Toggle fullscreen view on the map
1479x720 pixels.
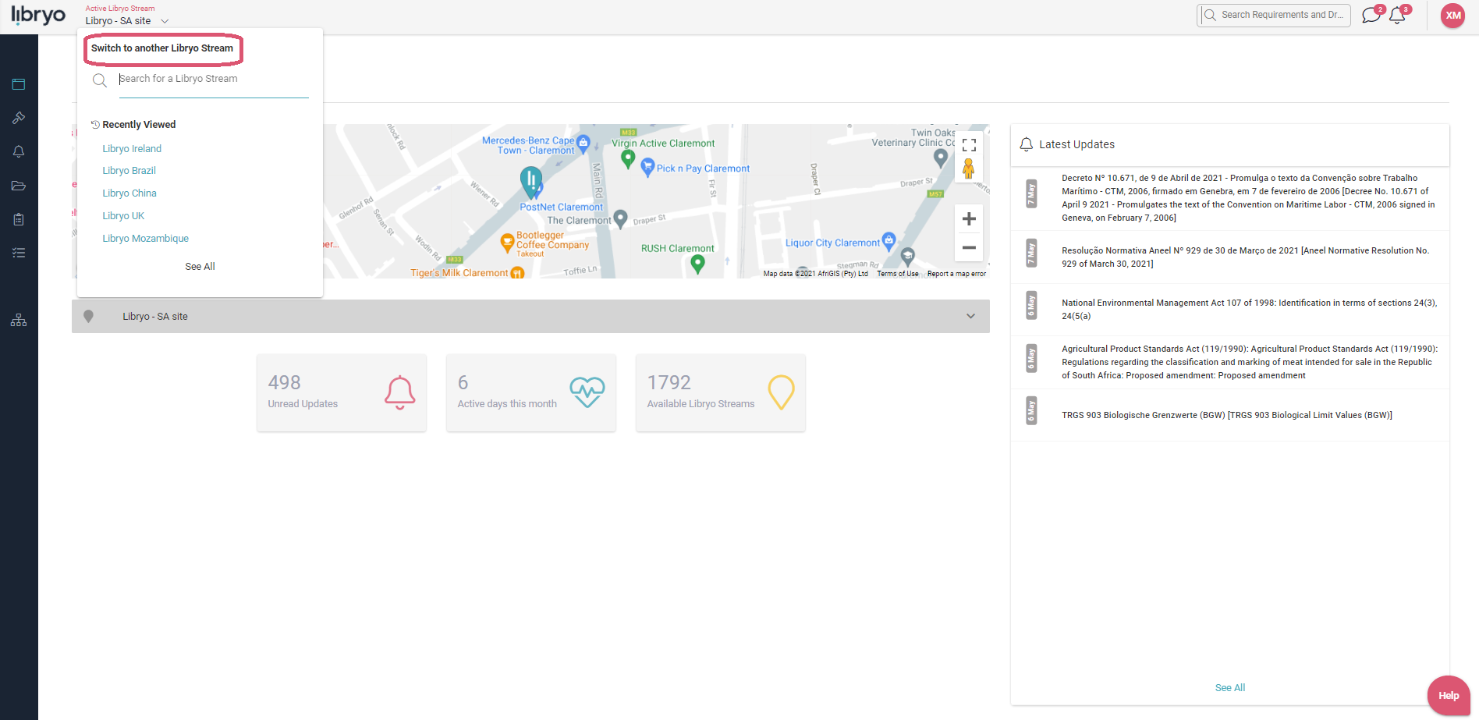coord(969,145)
